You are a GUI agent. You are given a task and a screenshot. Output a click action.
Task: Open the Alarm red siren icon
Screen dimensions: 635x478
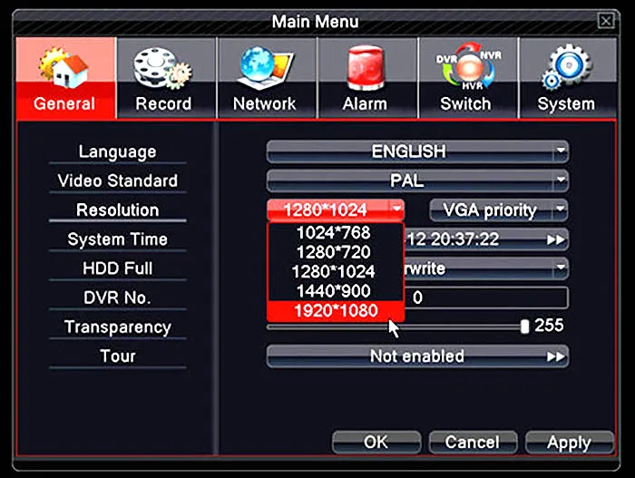point(365,68)
